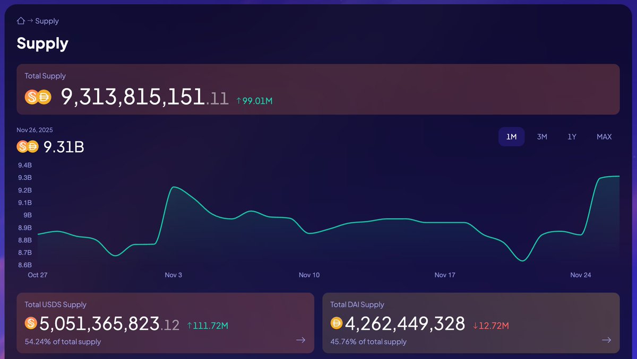Click the Total Supply card heading
Image resolution: width=637 pixels, height=359 pixels.
pos(45,76)
